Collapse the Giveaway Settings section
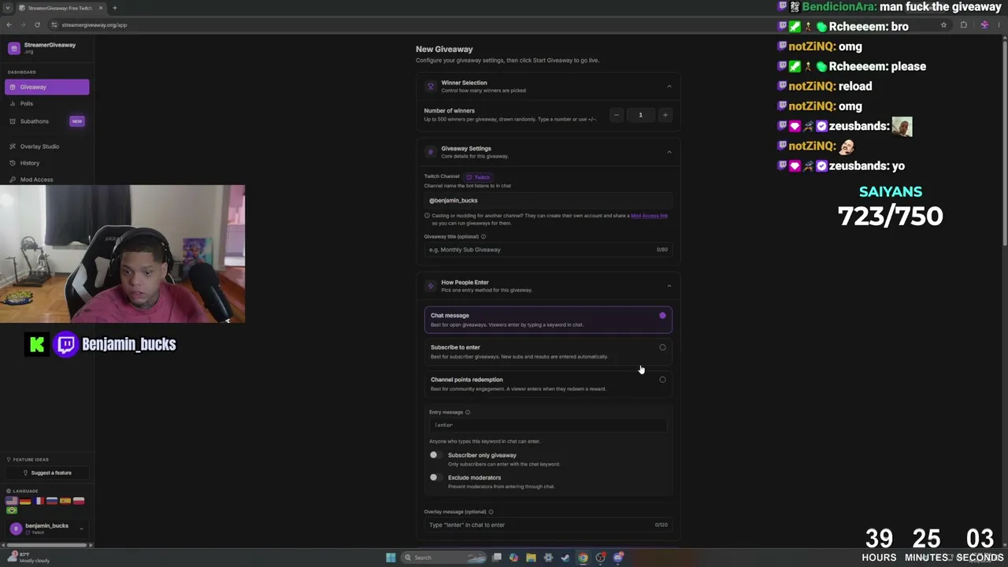The image size is (1008, 567). (x=669, y=152)
